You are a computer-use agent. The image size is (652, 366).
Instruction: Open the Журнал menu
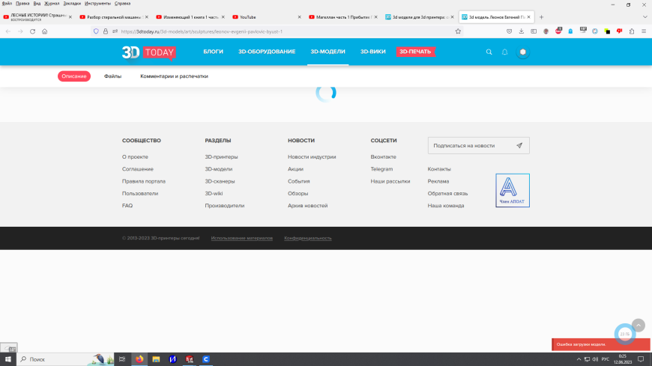[52, 3]
